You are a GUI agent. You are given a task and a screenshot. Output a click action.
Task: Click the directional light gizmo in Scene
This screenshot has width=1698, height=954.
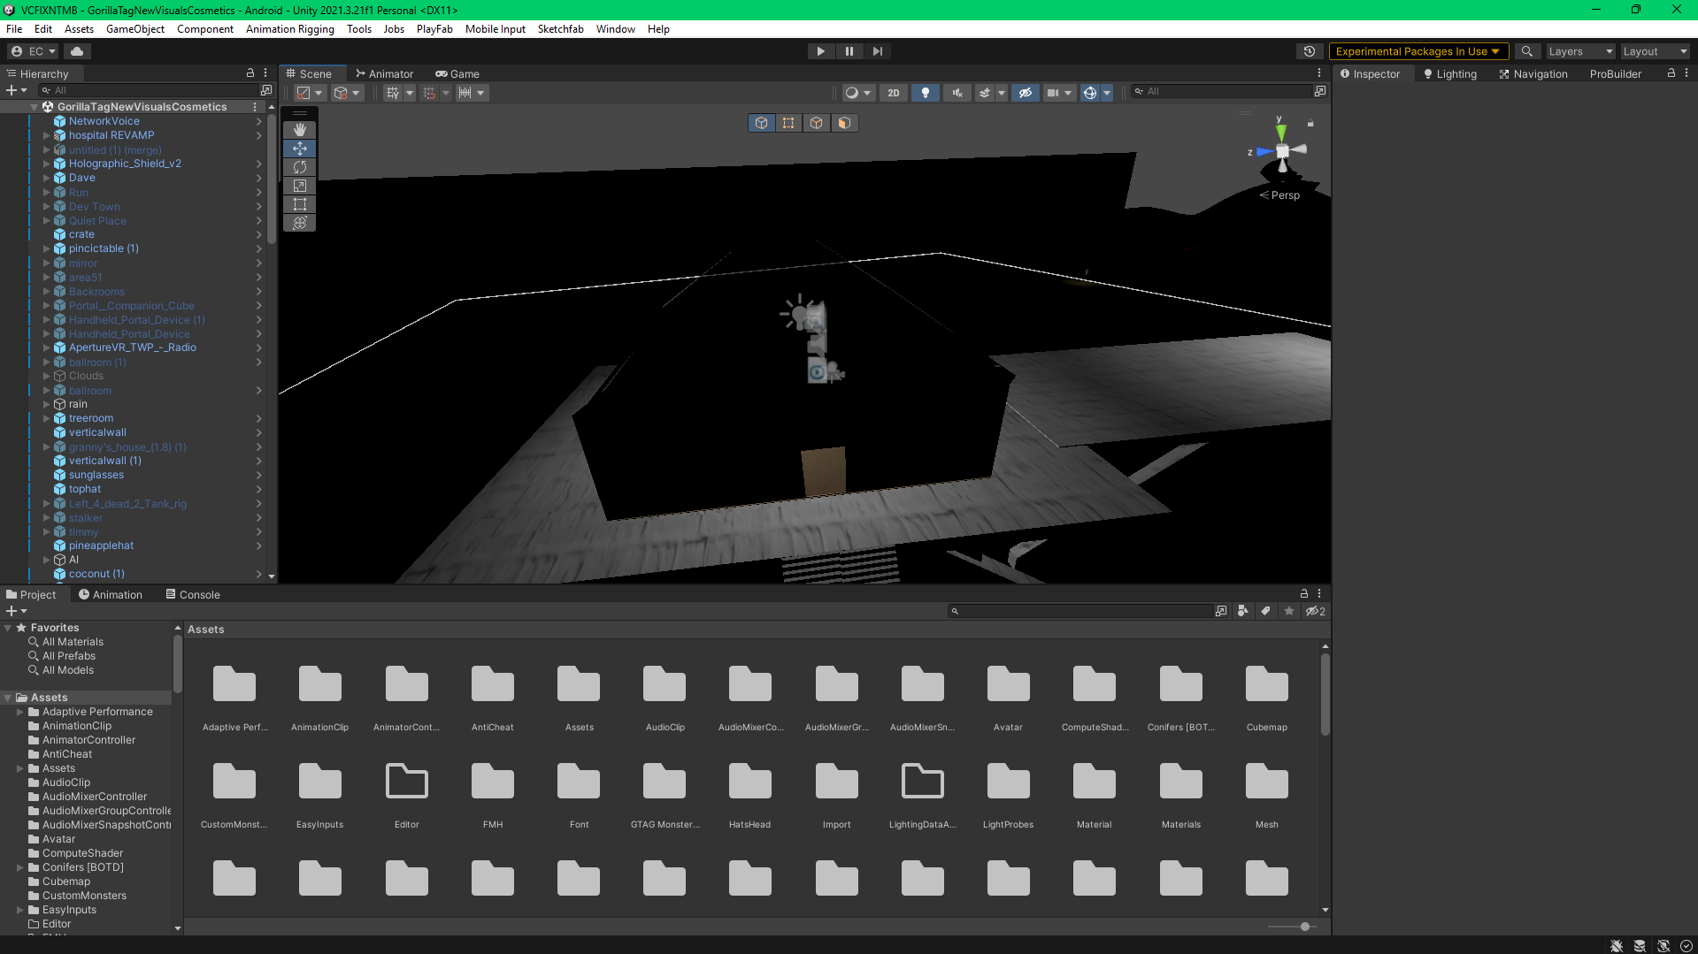798,313
